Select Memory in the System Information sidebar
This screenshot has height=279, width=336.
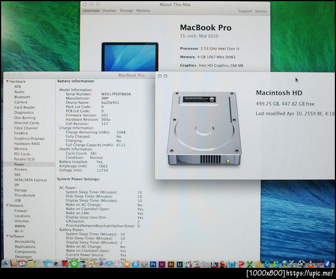click(x=21, y=149)
